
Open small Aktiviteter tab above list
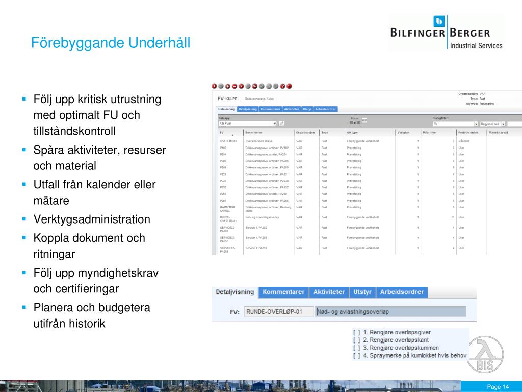point(292,109)
